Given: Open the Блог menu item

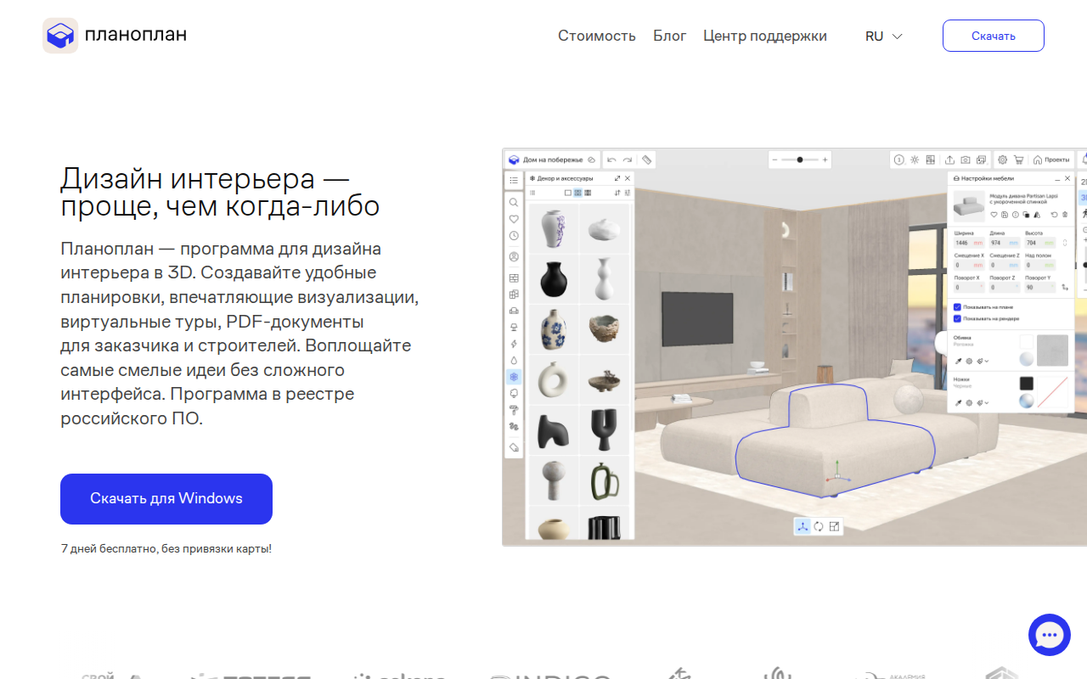Looking at the screenshot, I should coord(669,36).
